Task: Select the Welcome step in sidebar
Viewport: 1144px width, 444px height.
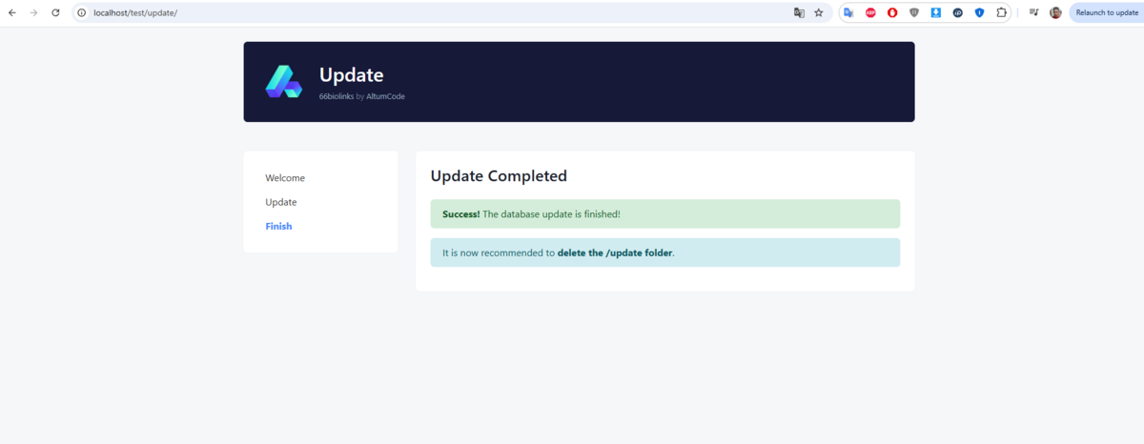Action: (285, 178)
